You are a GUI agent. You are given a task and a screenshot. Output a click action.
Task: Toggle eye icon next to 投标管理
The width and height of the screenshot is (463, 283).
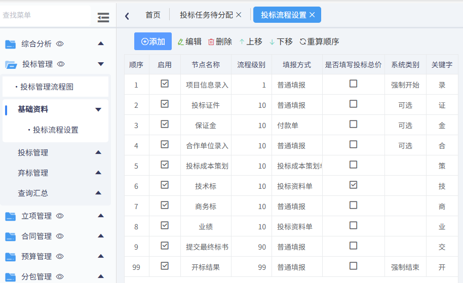coord(61,64)
